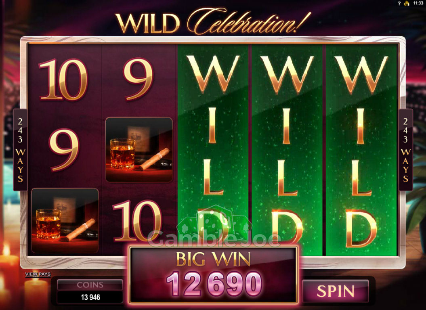The height and width of the screenshot is (310, 426).
Task: Click the 10 symbol at bottom of second reel
Action: [137, 221]
